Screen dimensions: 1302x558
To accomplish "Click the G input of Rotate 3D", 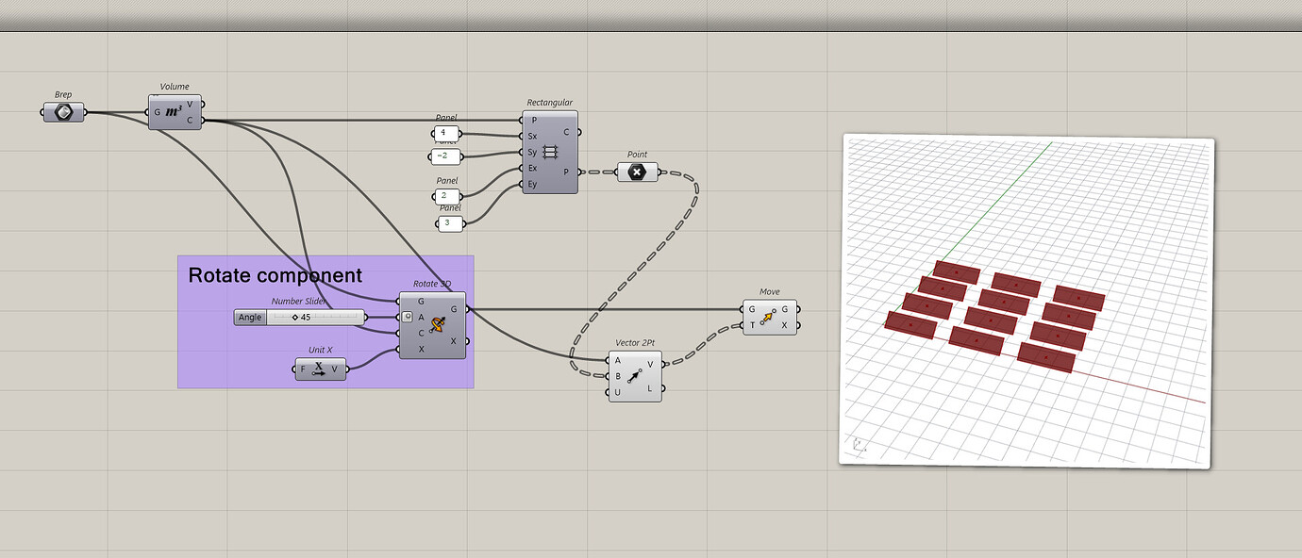I will [x=421, y=301].
